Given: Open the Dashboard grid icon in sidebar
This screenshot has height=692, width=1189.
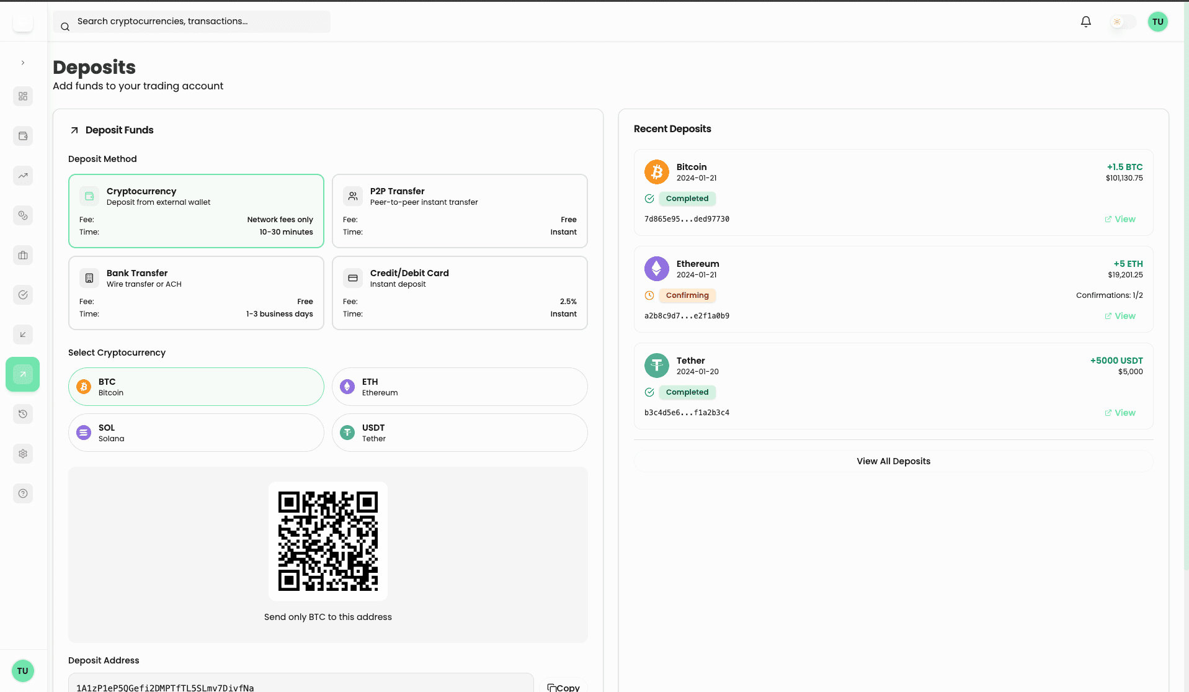Looking at the screenshot, I should coord(23,96).
